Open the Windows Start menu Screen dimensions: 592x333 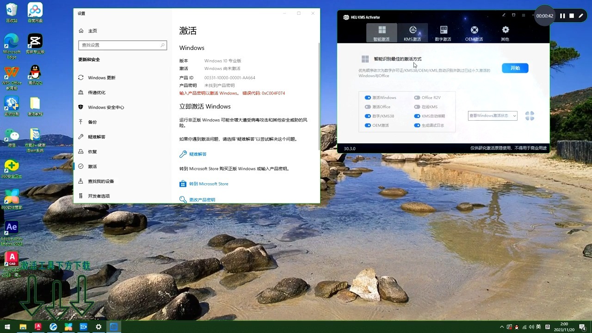[x=7, y=327]
